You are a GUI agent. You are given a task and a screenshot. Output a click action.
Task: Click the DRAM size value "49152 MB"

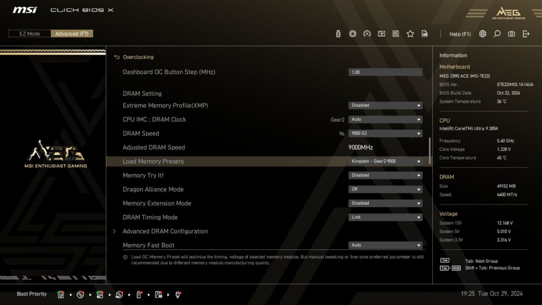coord(506,186)
